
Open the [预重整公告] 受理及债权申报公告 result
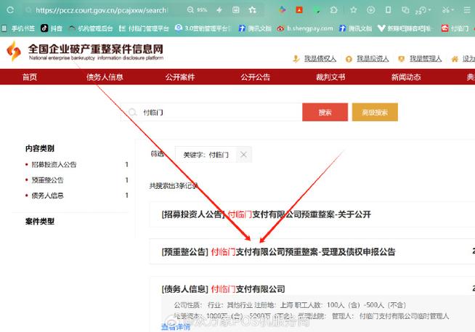[278, 252]
